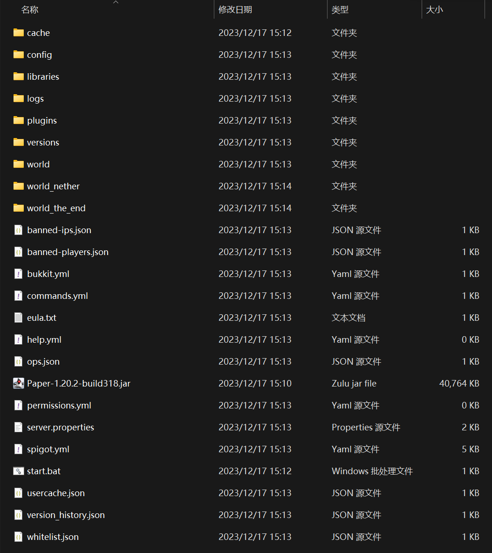
Task: Select the help.yml file name
Action: (x=44, y=339)
